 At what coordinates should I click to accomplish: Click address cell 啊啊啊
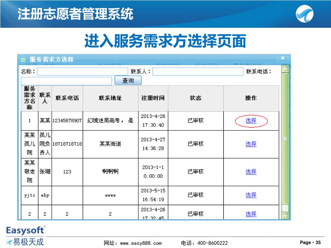[111, 172]
